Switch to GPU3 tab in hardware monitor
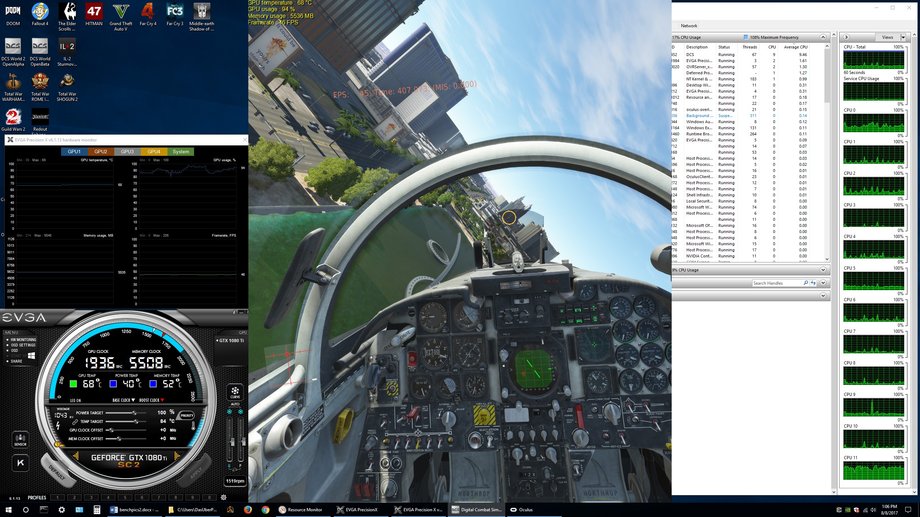 (x=128, y=152)
